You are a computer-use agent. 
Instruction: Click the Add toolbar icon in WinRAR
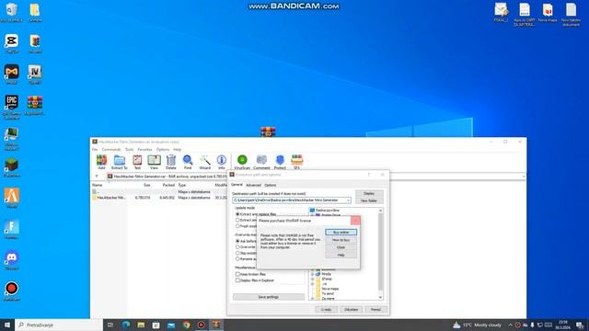101,162
